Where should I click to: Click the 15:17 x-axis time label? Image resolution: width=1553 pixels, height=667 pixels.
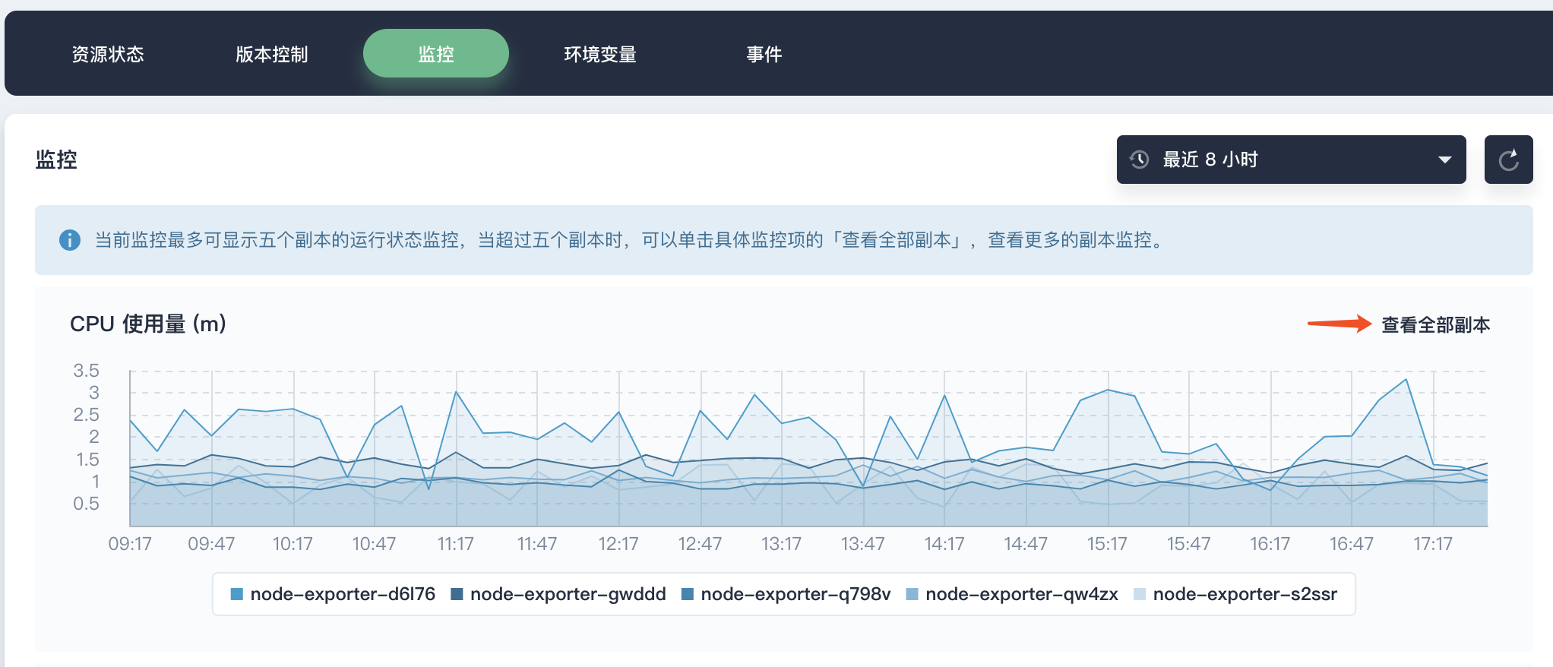(1107, 544)
